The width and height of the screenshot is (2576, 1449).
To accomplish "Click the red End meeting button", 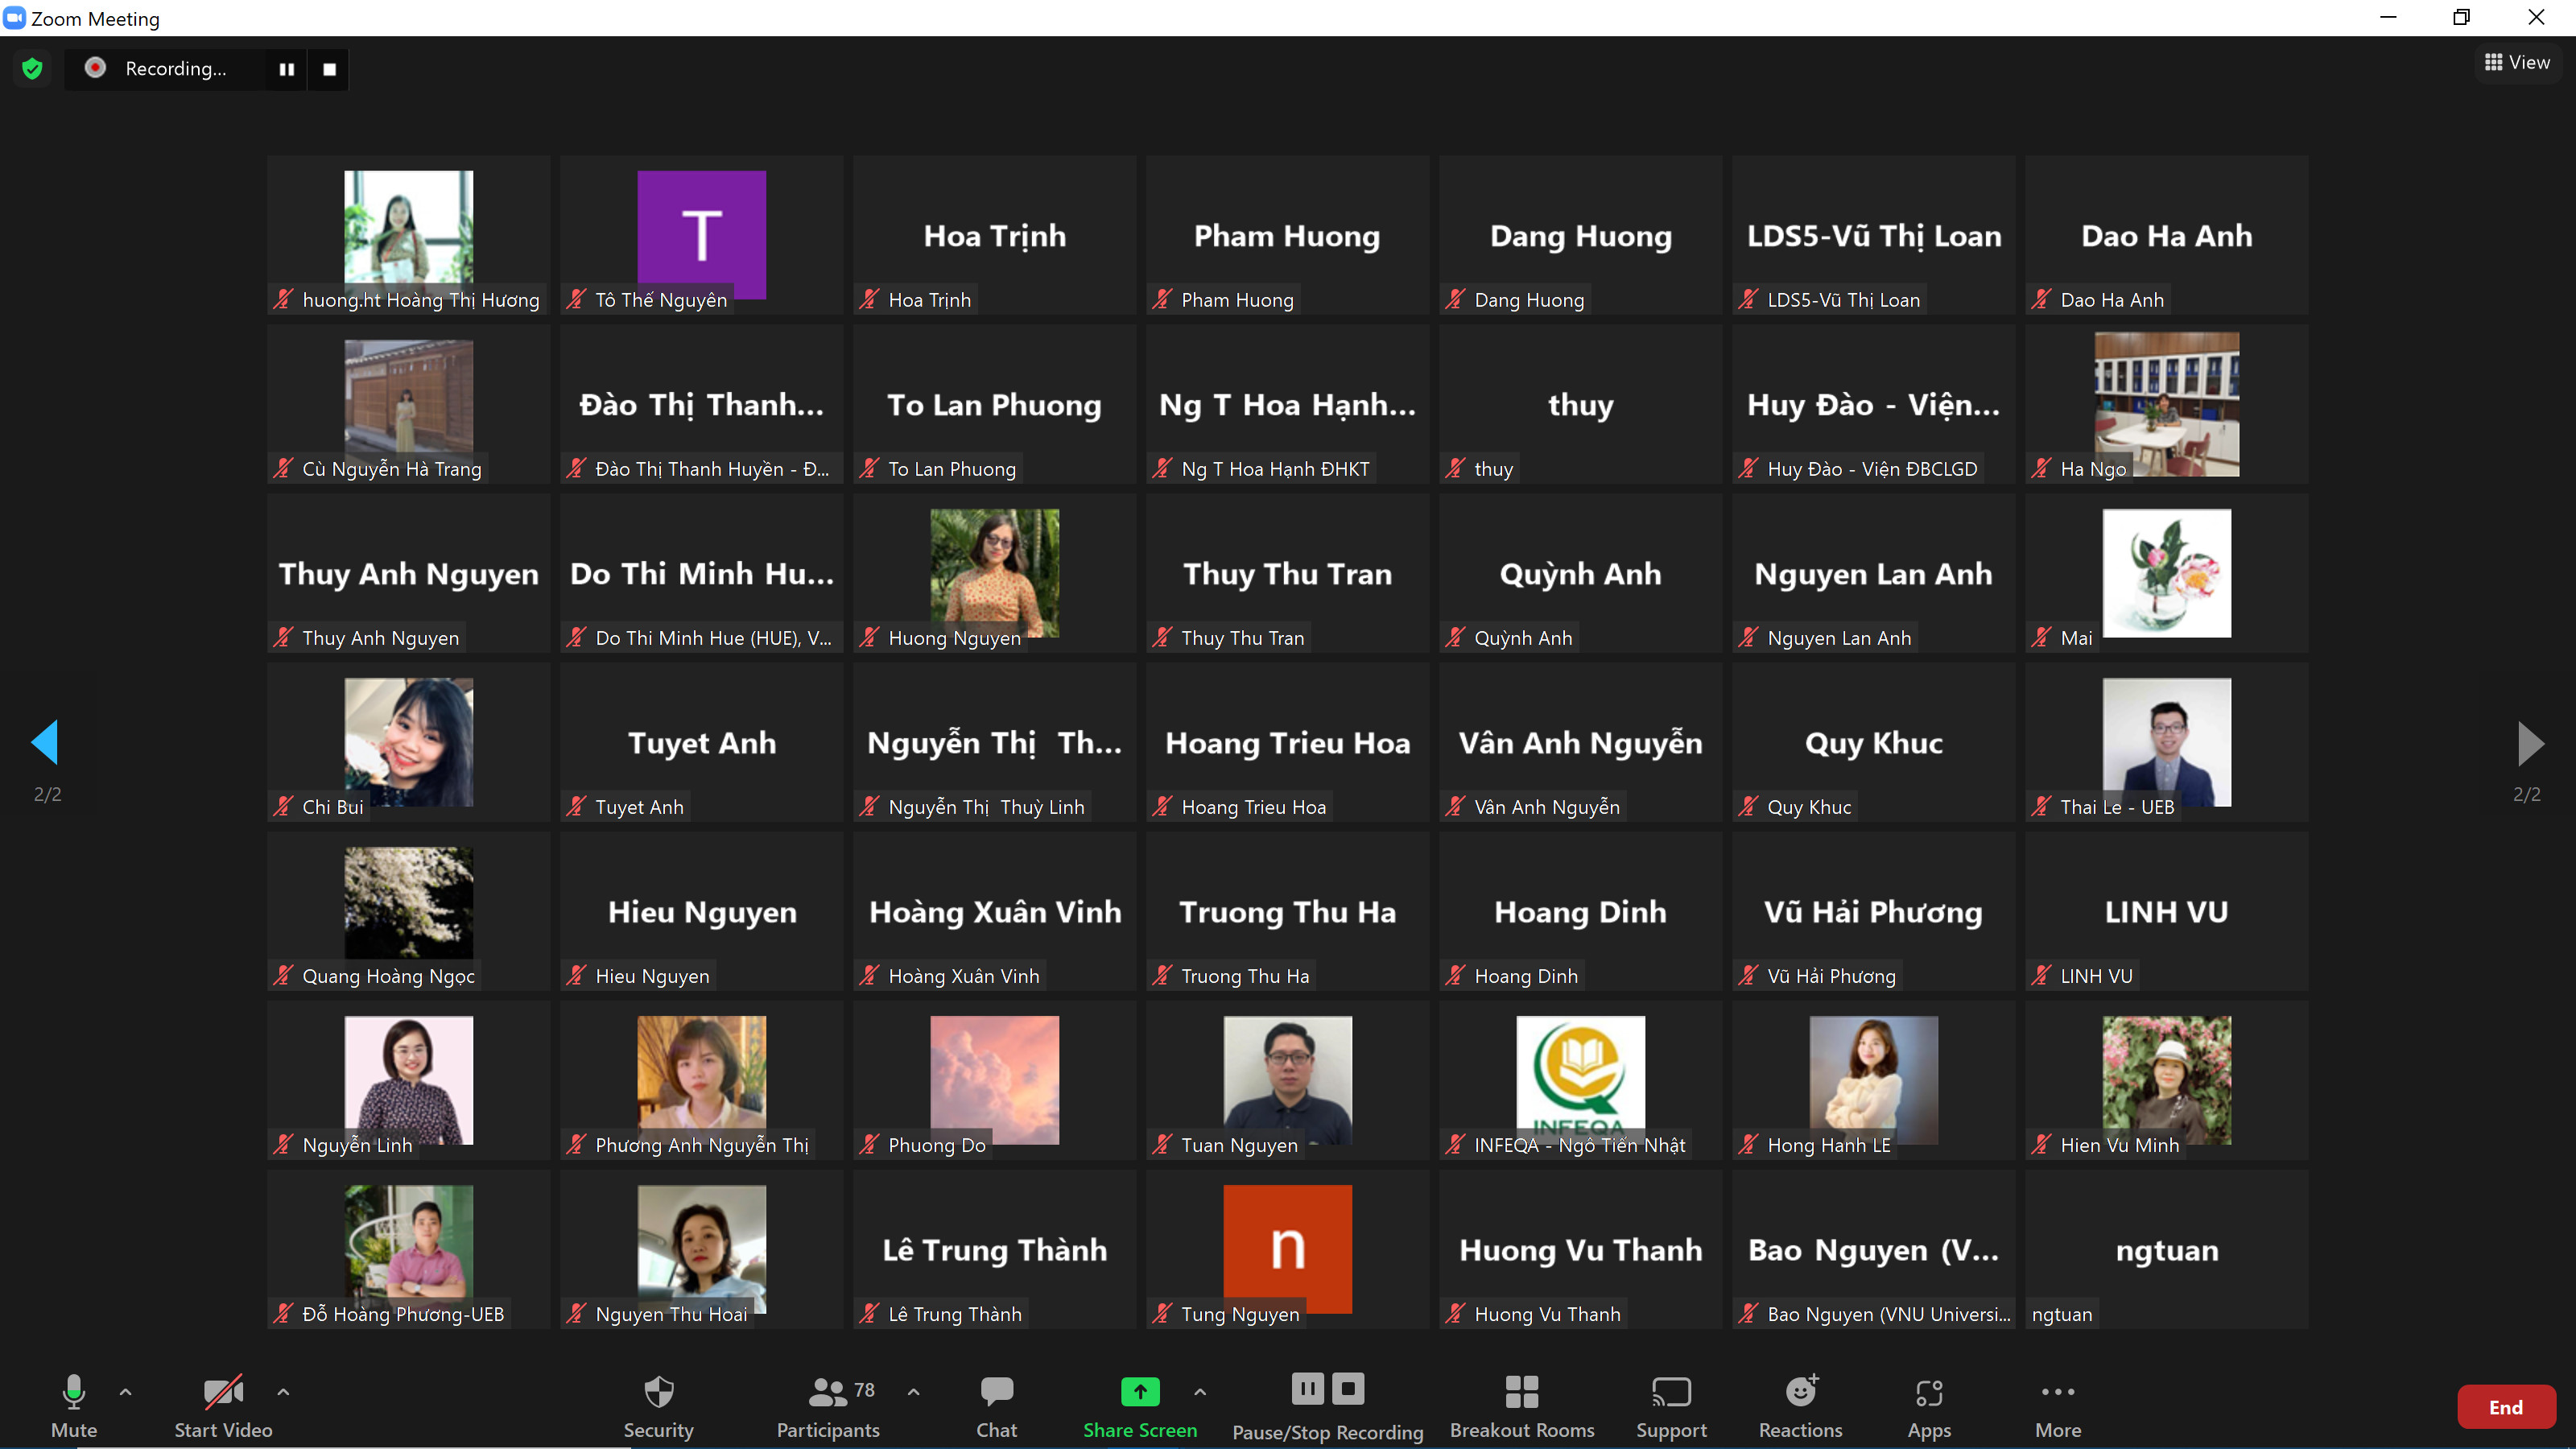I will 2505,1407.
